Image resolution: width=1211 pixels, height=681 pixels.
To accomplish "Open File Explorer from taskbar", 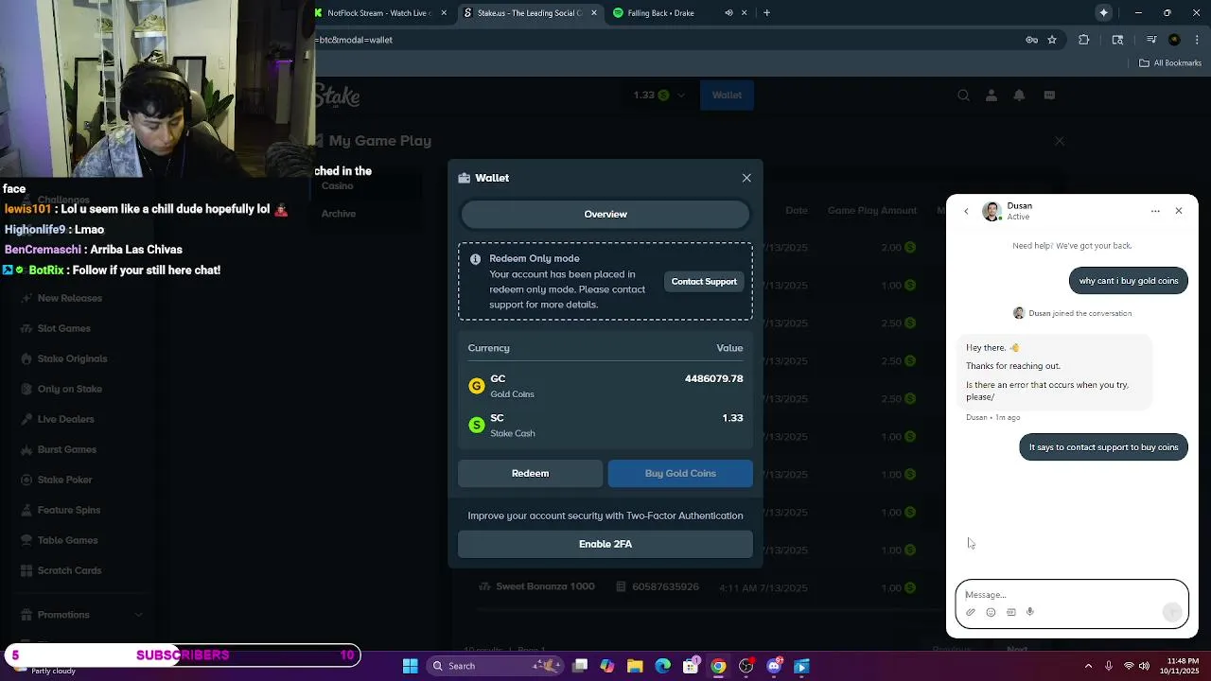I will tap(635, 666).
